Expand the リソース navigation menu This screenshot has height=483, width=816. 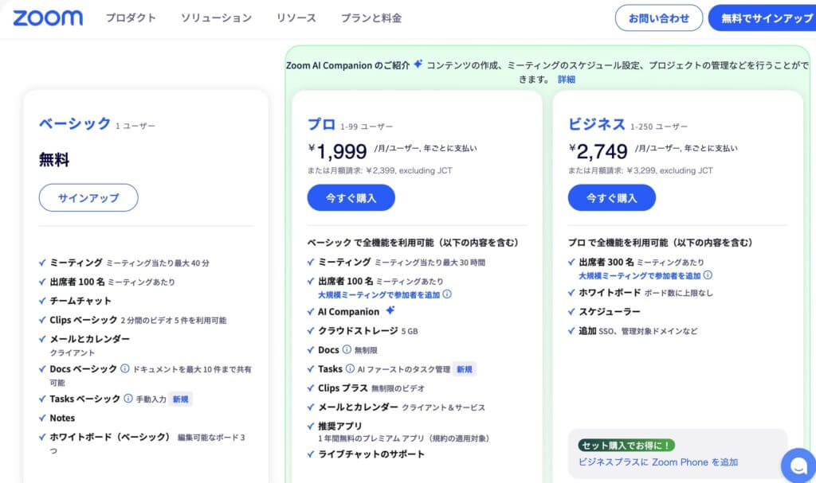[x=296, y=18]
